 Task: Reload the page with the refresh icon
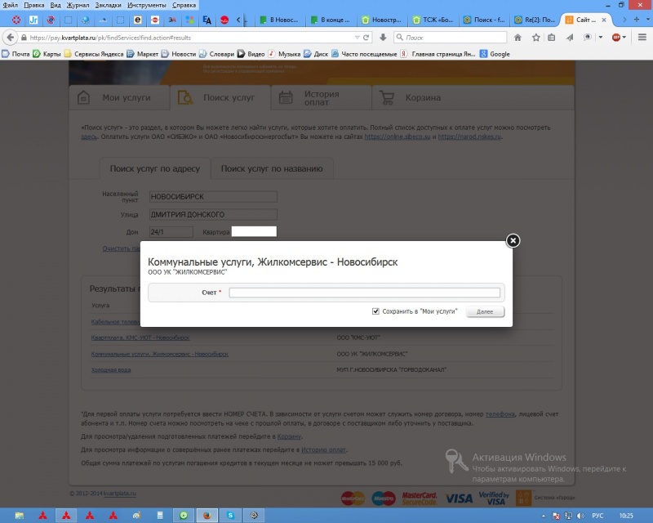click(366, 38)
